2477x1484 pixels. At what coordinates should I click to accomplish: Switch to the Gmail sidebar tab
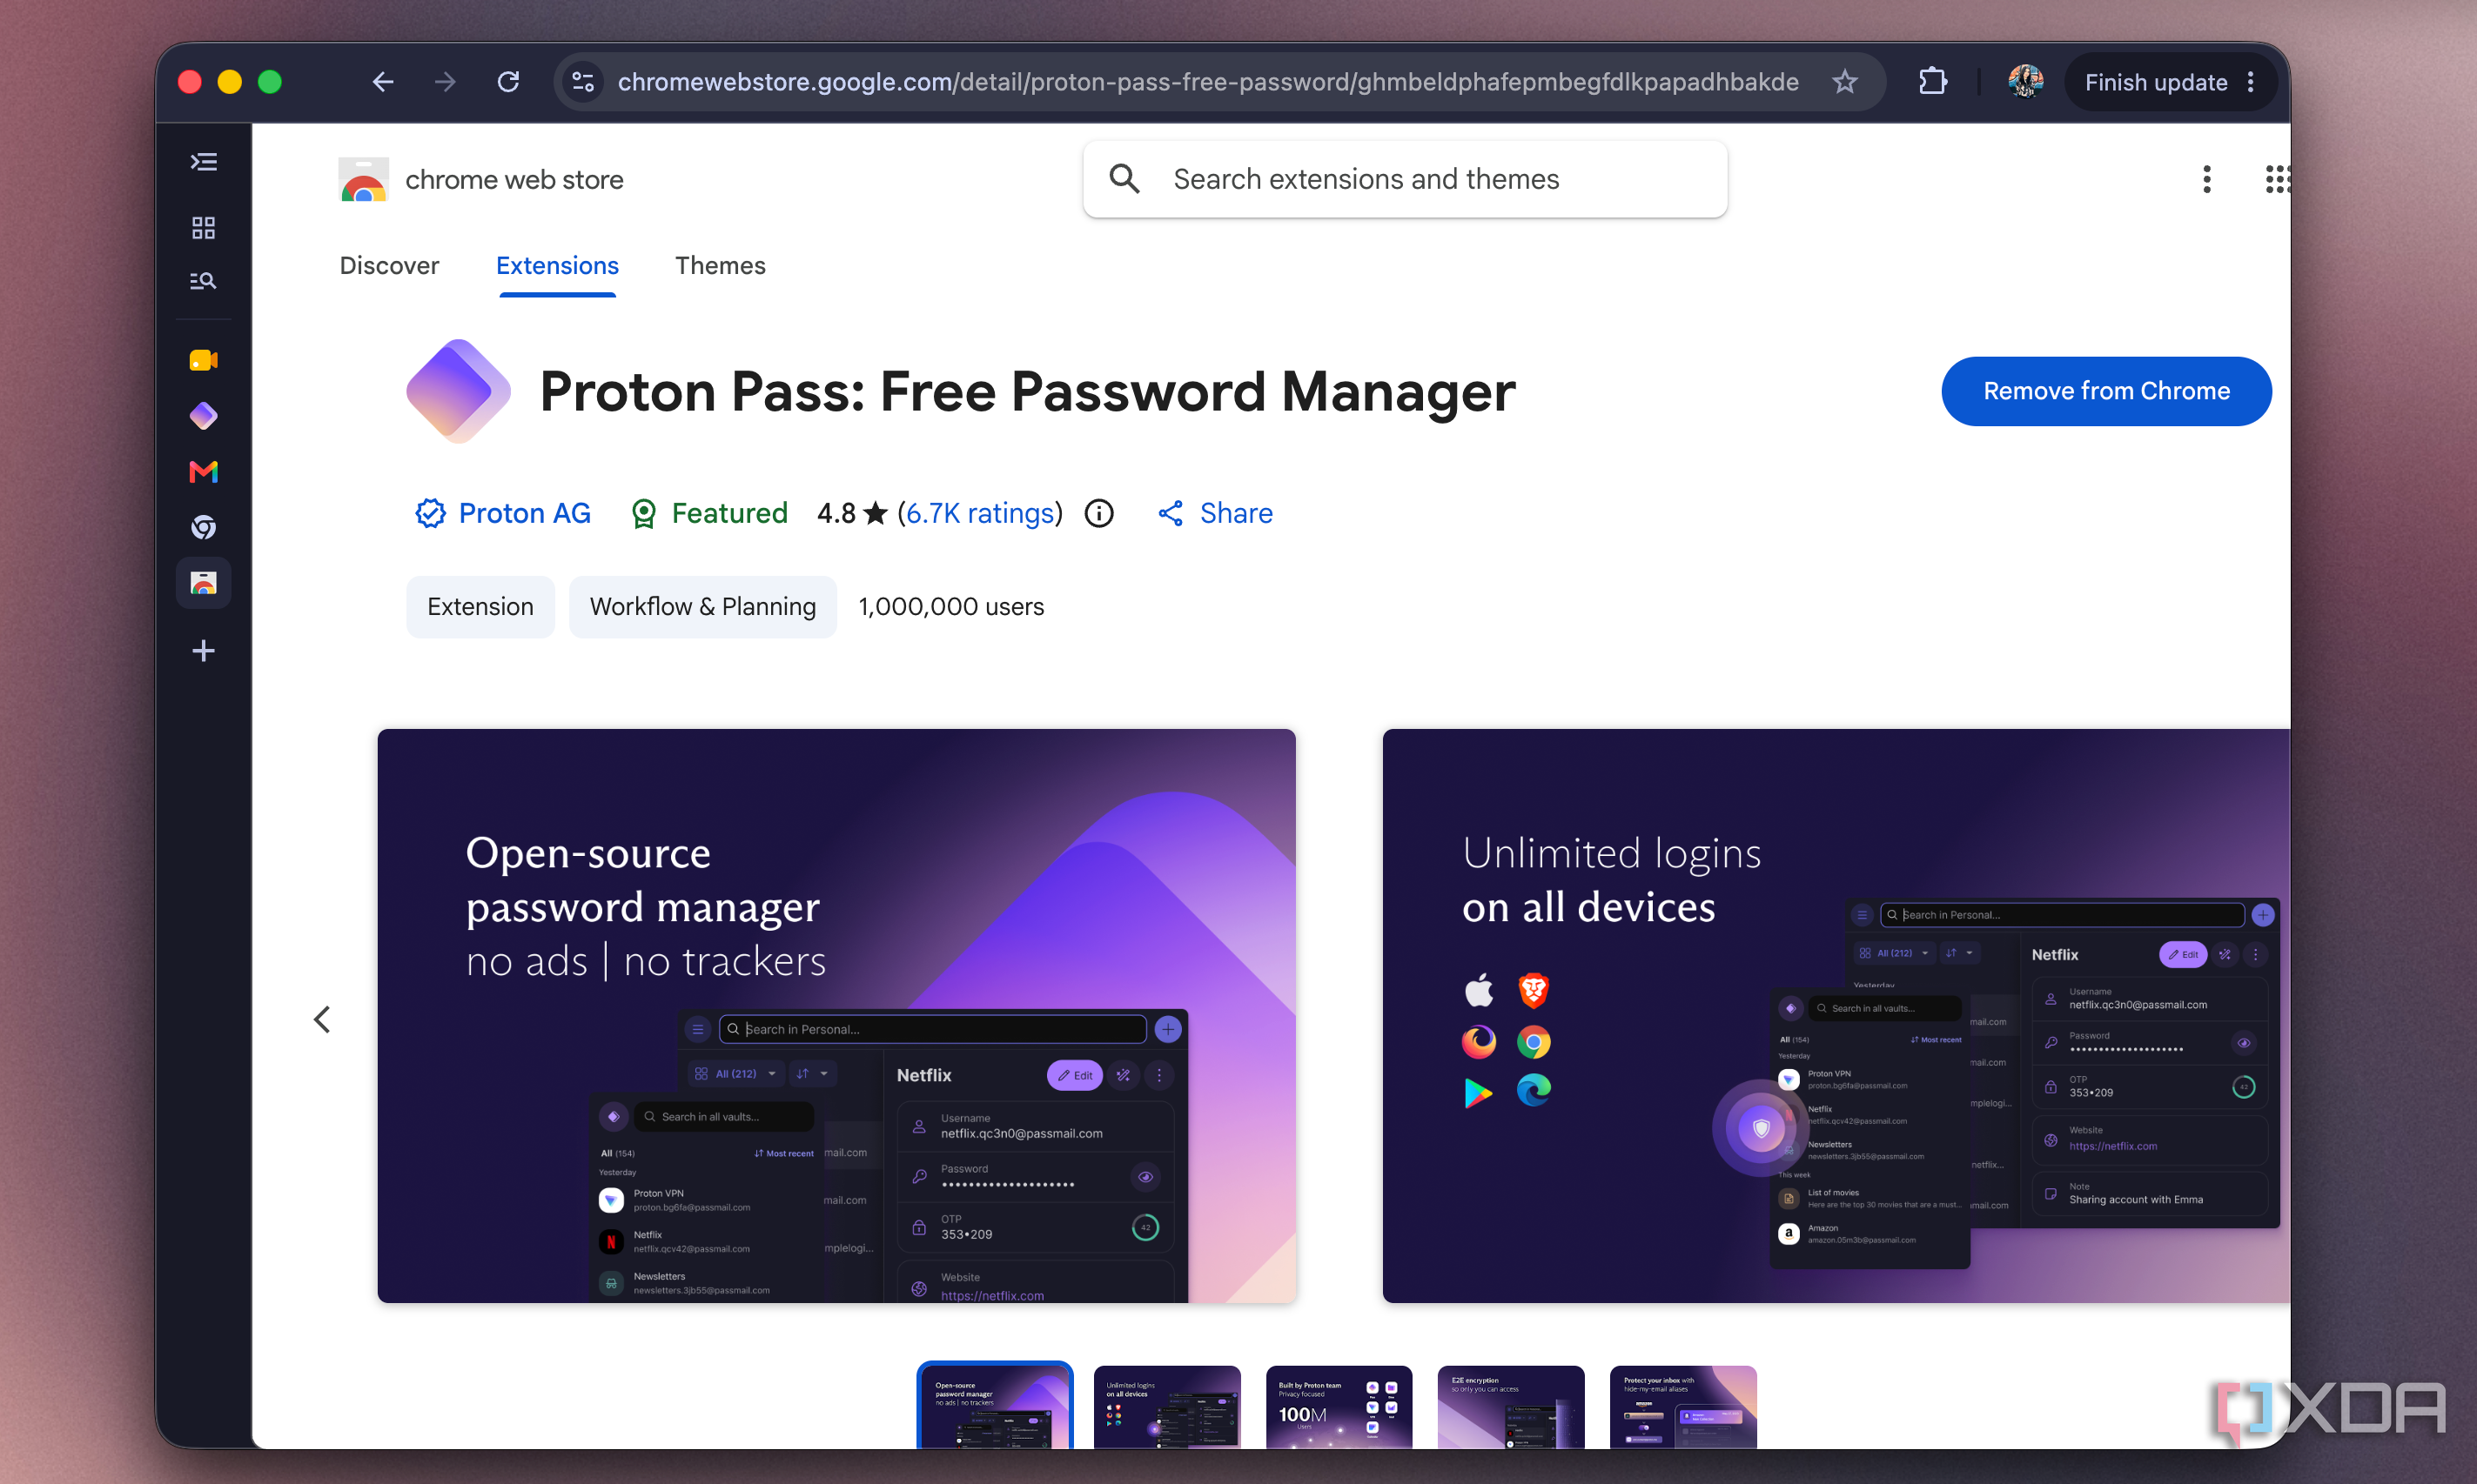click(203, 472)
